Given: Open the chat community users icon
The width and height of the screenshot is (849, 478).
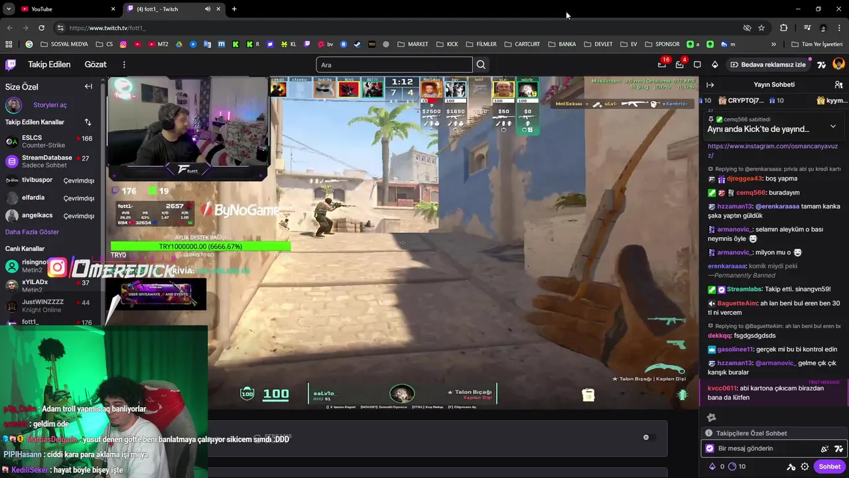Looking at the screenshot, I should (x=838, y=85).
